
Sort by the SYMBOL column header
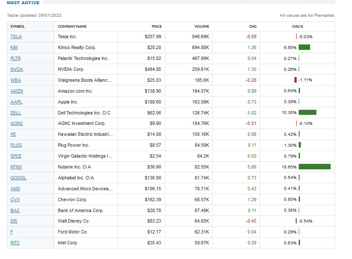pos(18,26)
